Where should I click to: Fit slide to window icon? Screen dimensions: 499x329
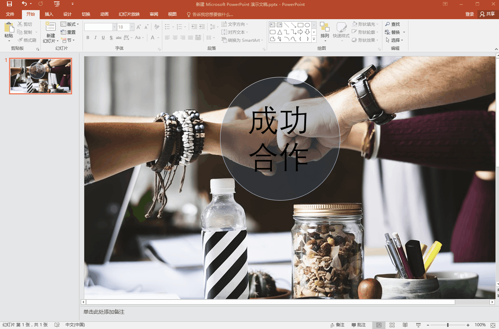(493, 325)
